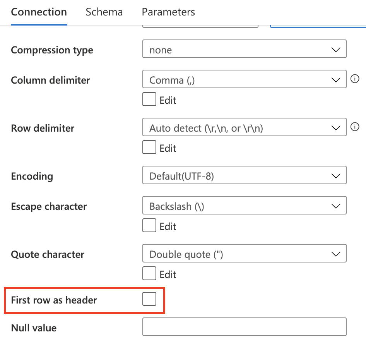366x343 pixels.
Task: Expand the Quote character dropdown
Action: tap(244, 254)
